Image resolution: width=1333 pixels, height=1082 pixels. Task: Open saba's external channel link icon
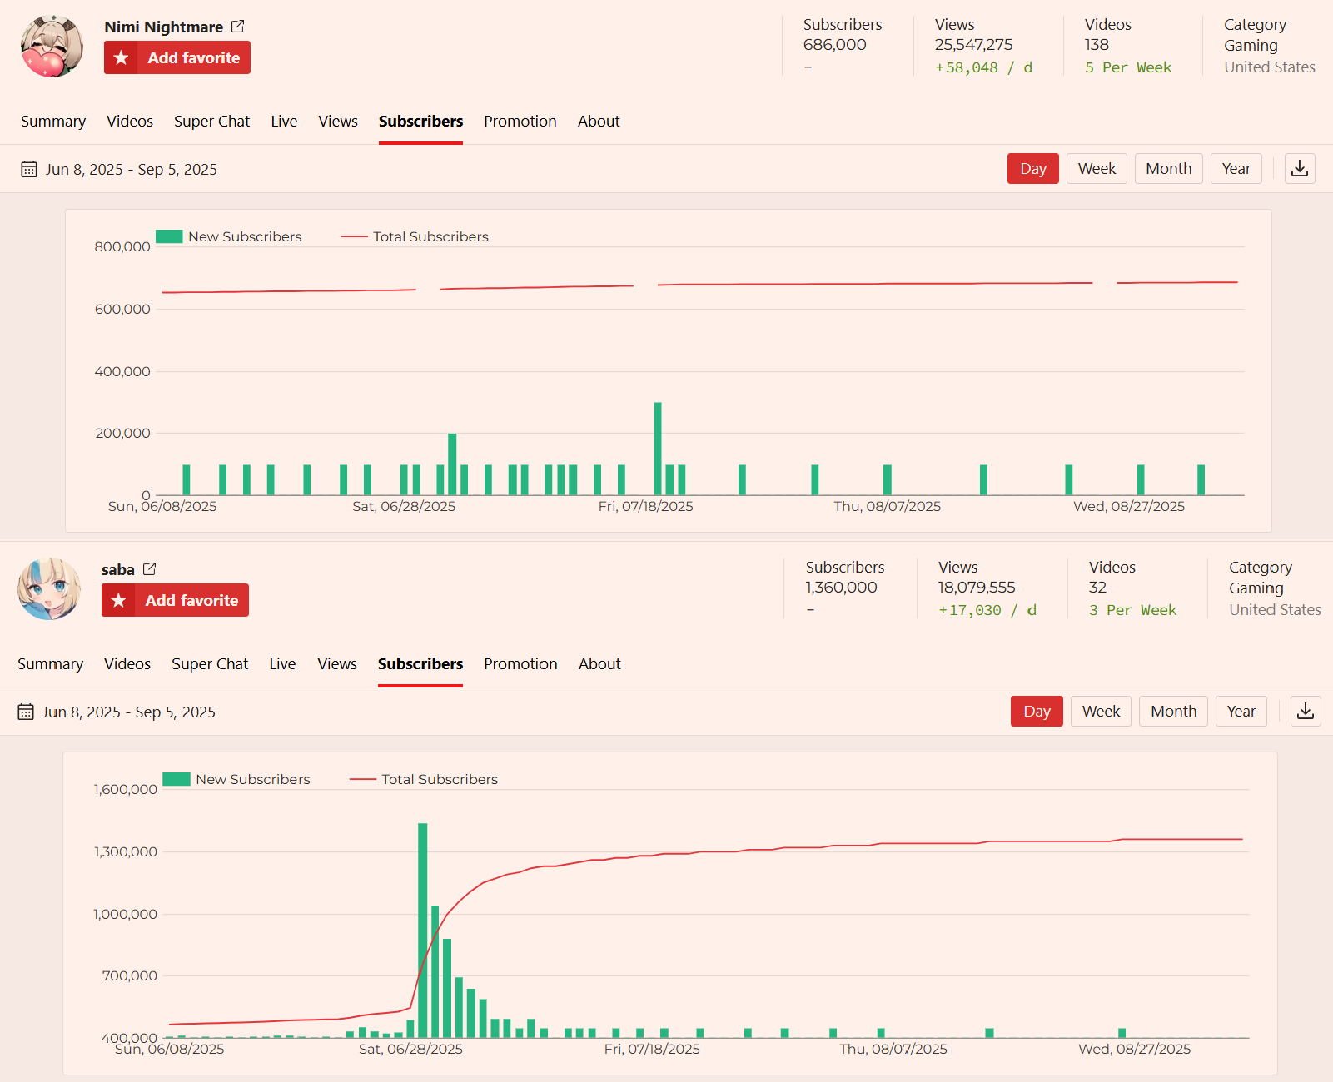click(x=150, y=569)
